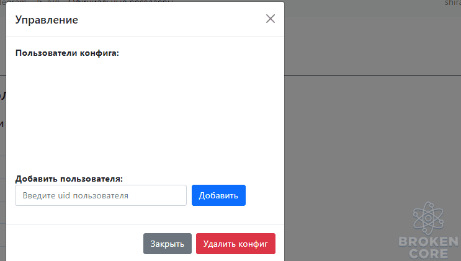Focus the uid пользователя input field
This screenshot has height=261, width=461.
[101, 195]
